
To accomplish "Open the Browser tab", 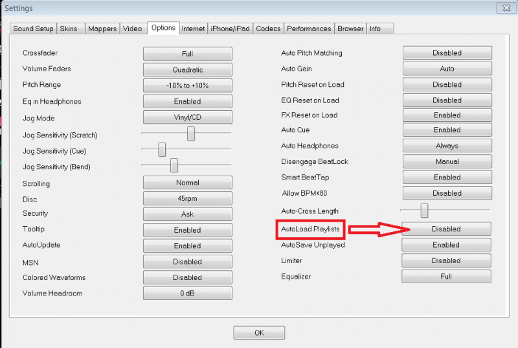I will 350,29.
